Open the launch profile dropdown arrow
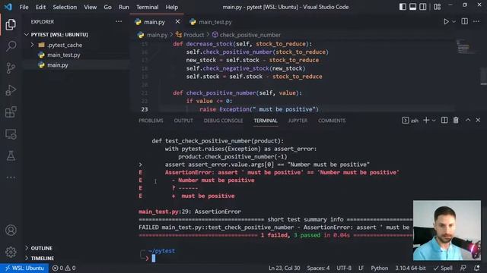Image resolution: width=487 pixels, height=273 pixels. [x=434, y=121]
